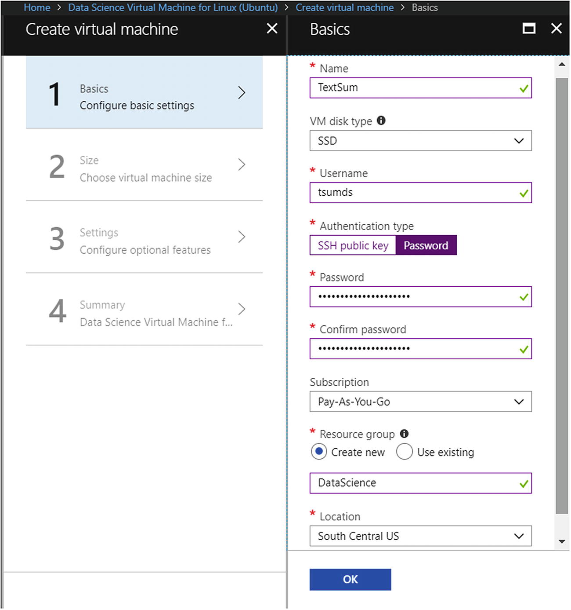Switch authentication to SSH public key

(x=353, y=245)
